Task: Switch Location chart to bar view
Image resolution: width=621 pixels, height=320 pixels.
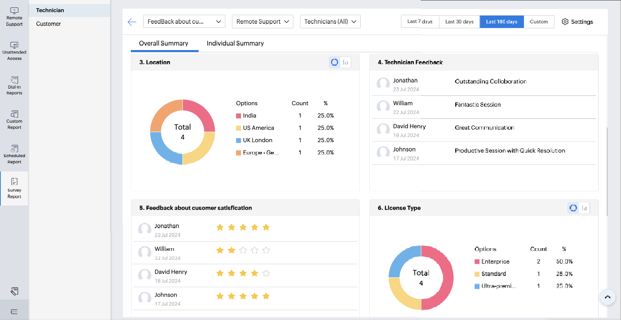Action: [345, 62]
